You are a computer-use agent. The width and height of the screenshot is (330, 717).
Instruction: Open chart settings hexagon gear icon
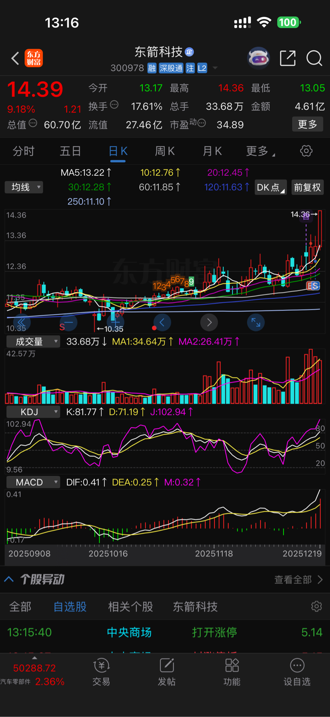click(x=306, y=151)
